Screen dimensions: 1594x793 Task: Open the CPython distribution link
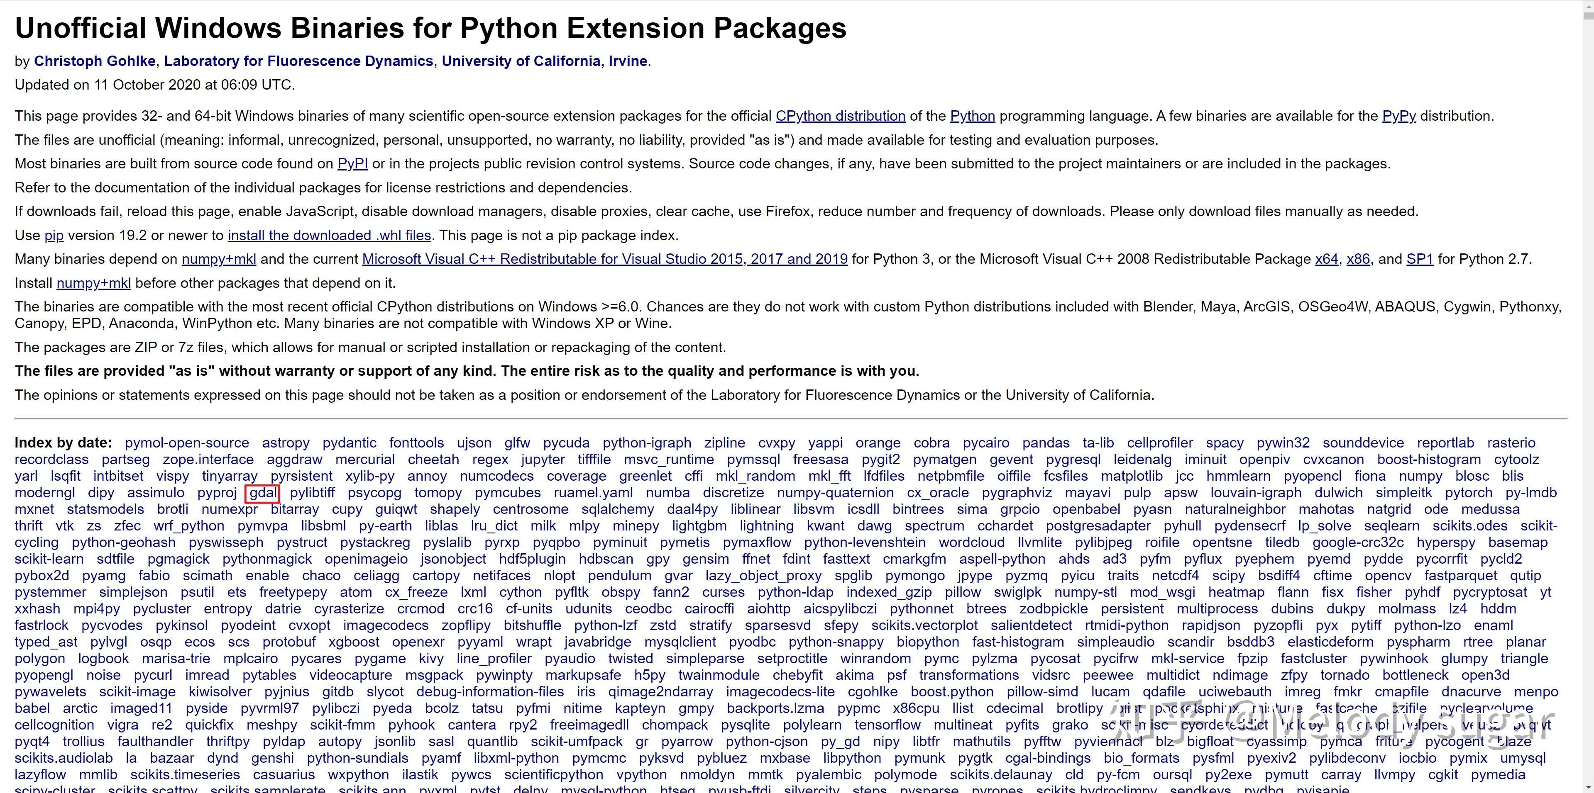840,116
